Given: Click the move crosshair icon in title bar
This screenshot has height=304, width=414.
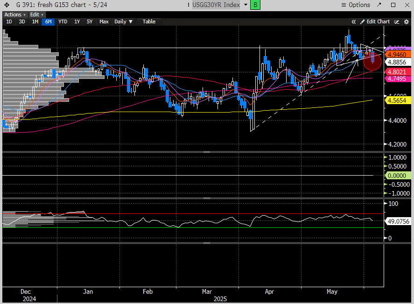Looking at the screenshot, I should [7, 5].
